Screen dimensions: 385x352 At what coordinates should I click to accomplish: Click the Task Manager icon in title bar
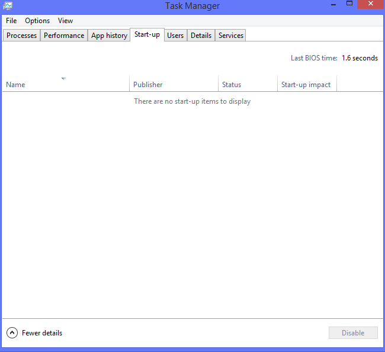click(8, 6)
